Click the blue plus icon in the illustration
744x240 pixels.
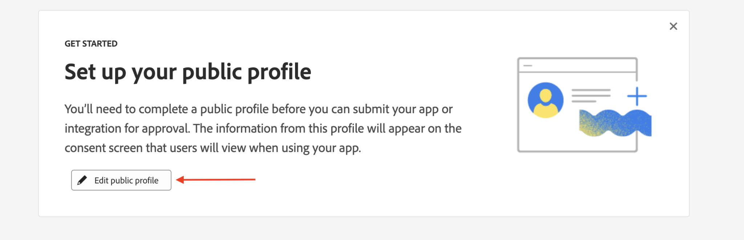(x=637, y=96)
